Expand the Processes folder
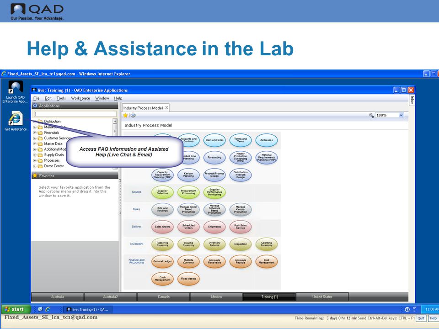Viewport: 439px width, 329px height. point(35,160)
